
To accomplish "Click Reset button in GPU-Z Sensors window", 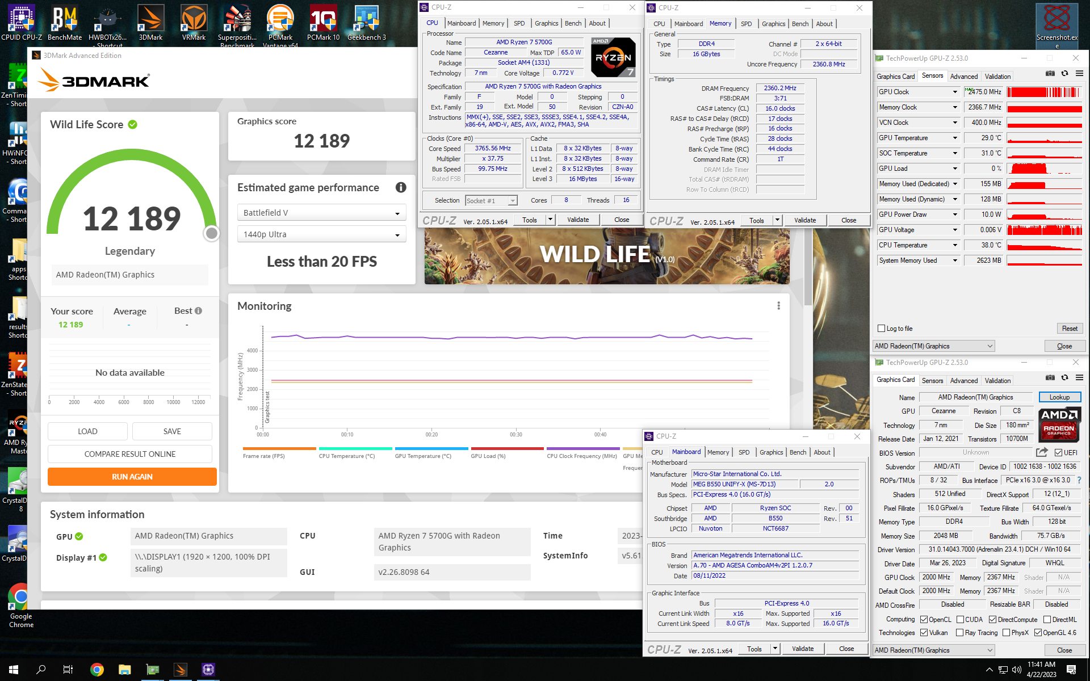I will click(1070, 329).
